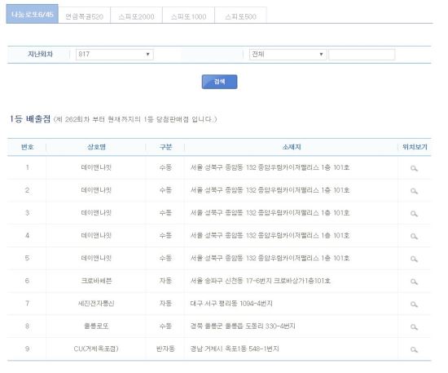Show location of 세진전자통신 store
The width and height of the screenshot is (448, 373).
(414, 304)
